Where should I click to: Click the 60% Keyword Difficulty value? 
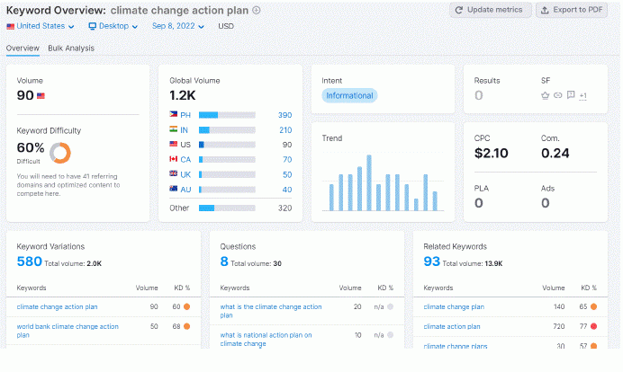[x=31, y=148]
